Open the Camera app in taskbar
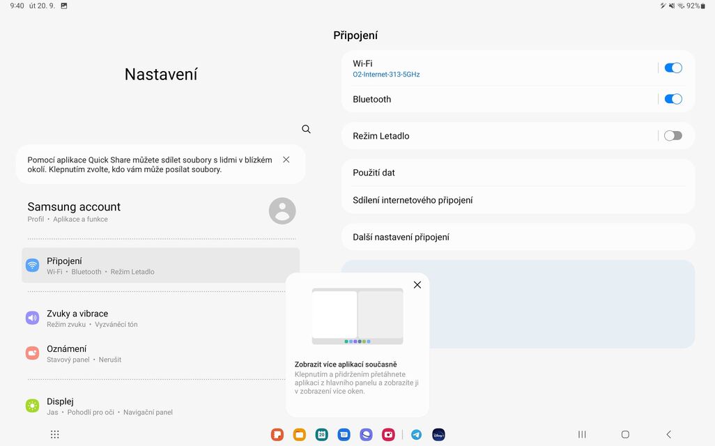The width and height of the screenshot is (715, 446). pos(388,434)
